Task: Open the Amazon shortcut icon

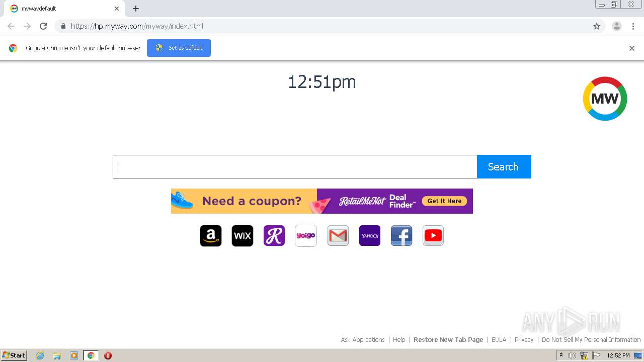Action: point(211,236)
